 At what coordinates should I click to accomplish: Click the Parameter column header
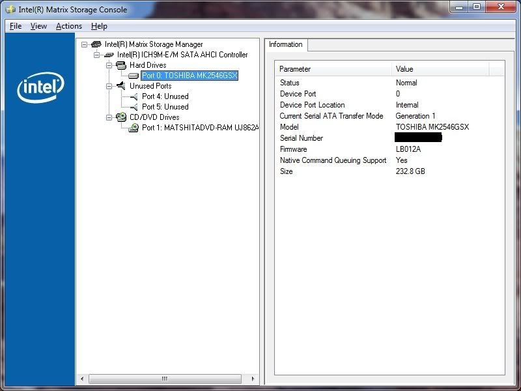coord(333,69)
